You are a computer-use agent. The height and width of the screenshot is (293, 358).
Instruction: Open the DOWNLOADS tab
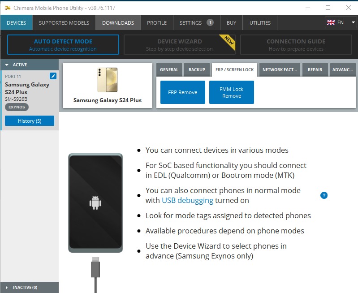118,22
